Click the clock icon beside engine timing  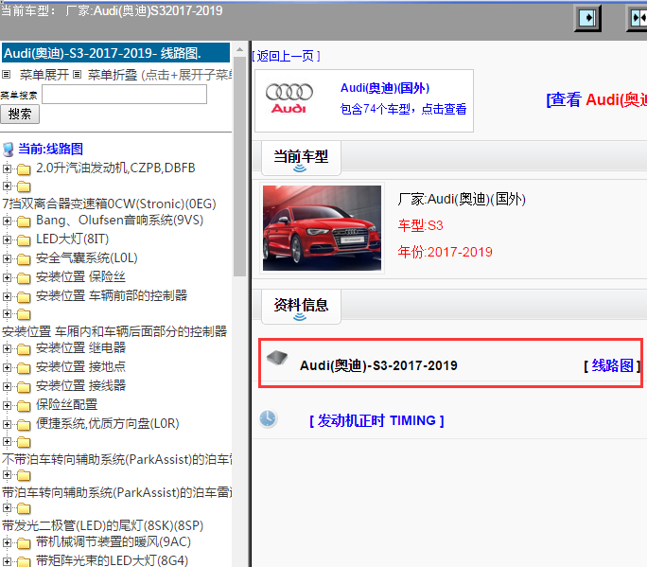(x=268, y=418)
